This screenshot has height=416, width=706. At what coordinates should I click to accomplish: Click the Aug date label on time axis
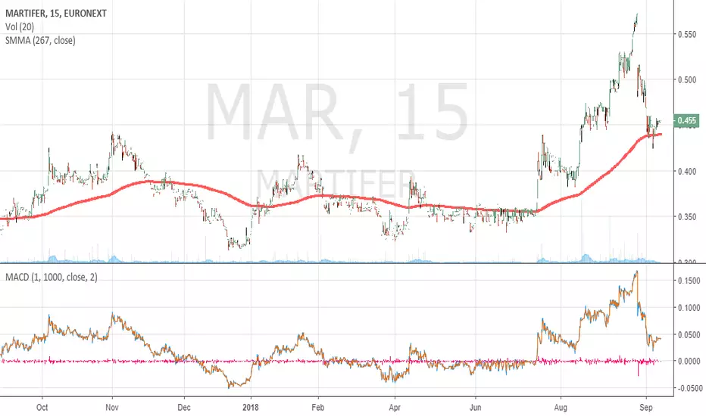[561, 408]
